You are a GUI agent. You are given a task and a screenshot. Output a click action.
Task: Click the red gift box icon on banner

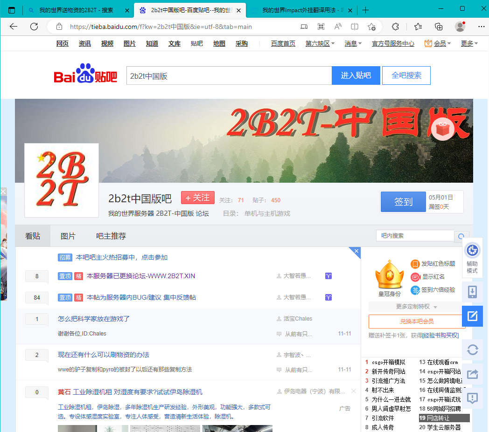click(442, 129)
